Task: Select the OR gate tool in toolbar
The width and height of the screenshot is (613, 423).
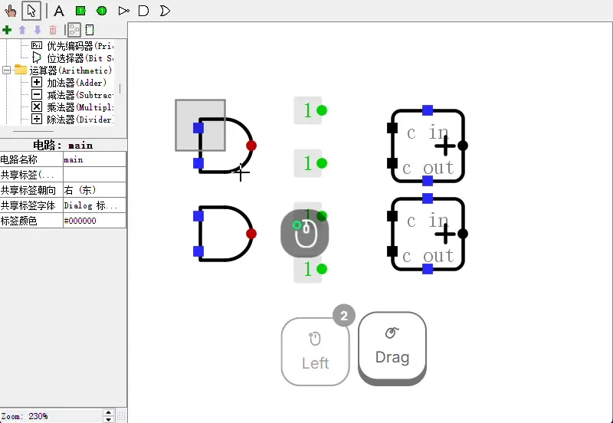Action: point(165,11)
